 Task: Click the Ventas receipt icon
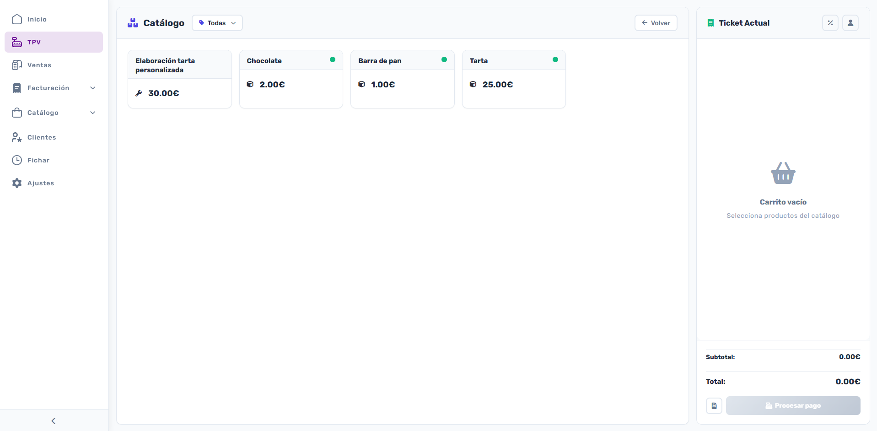[17, 65]
